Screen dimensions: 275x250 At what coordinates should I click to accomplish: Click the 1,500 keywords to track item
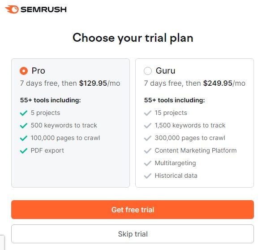pos(190,125)
